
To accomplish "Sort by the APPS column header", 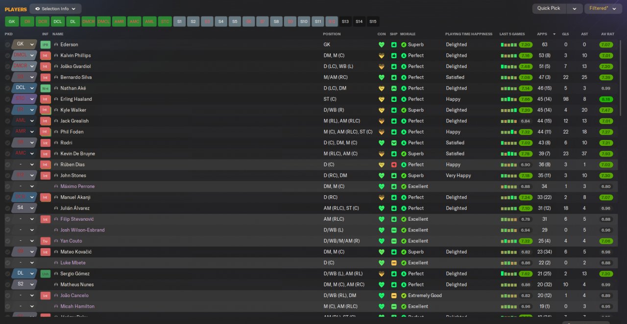I will (x=542, y=34).
